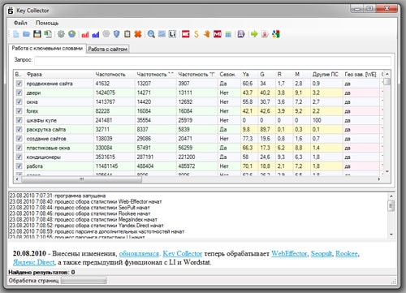Click the blue picture toolbar icon
The width and height of the screenshot is (406, 293).
pyautogui.click(x=162, y=34)
